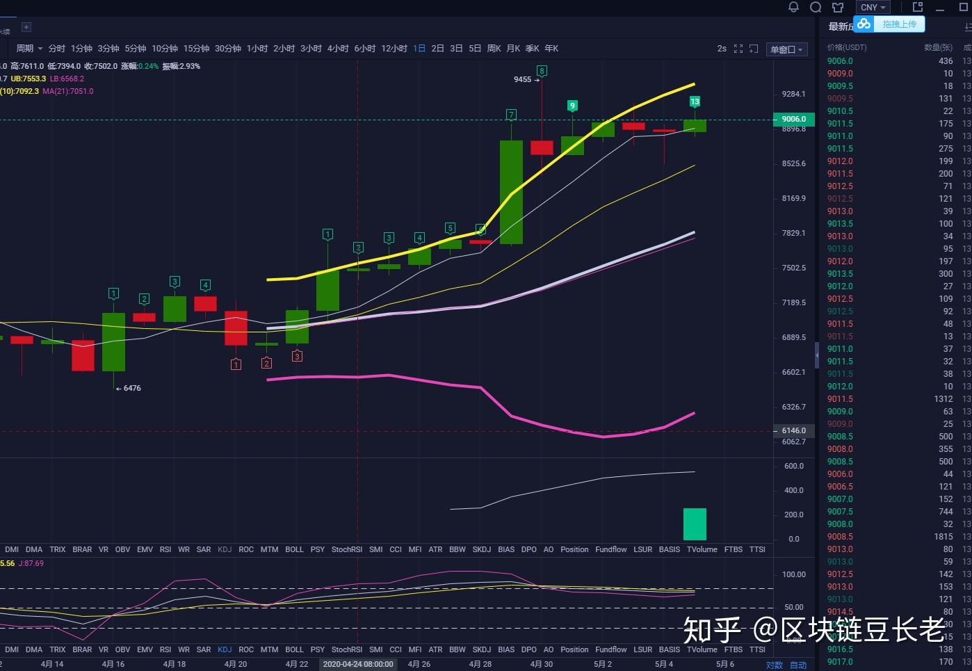The height and width of the screenshot is (671, 972).
Task: Expand the 周期 period dropdown
Action: [29, 49]
